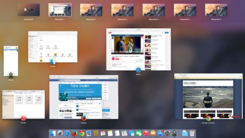Switch to the Dashboard space
The image size is (245, 138).
pyautogui.click(x=28, y=10)
